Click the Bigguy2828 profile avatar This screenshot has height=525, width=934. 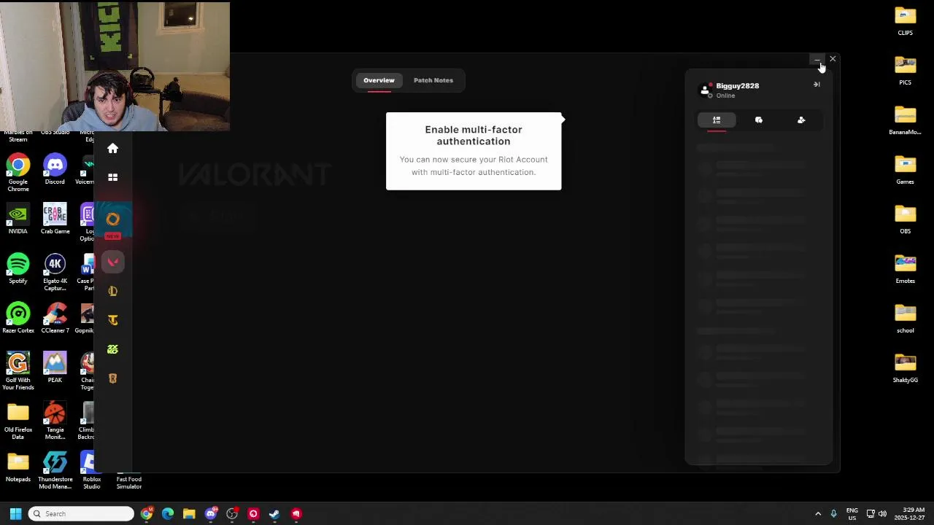click(705, 90)
